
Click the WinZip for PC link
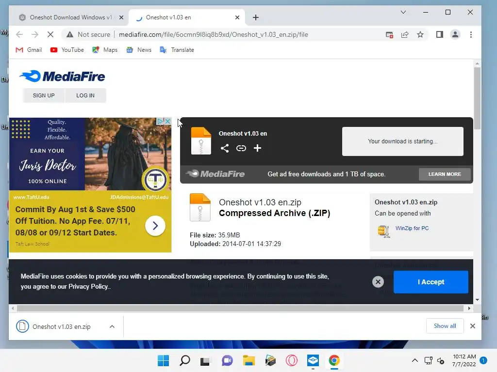coord(412,228)
